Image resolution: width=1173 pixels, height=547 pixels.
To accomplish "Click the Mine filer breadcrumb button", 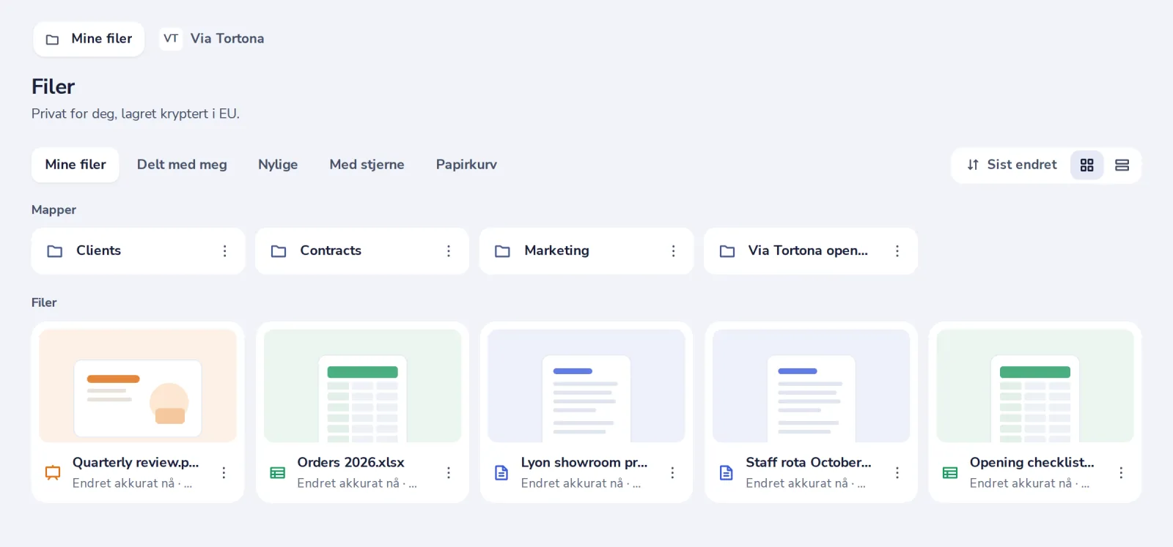I will [89, 39].
